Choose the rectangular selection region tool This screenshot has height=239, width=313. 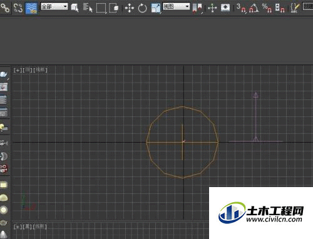click(x=101, y=8)
